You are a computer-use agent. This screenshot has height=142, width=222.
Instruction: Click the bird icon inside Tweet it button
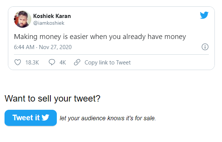(x=46, y=118)
